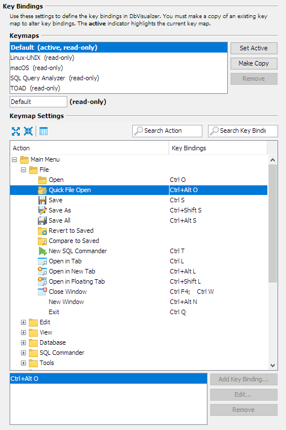Click the Database folder icon
Screen dimensions: 286x430
[x=33, y=342]
